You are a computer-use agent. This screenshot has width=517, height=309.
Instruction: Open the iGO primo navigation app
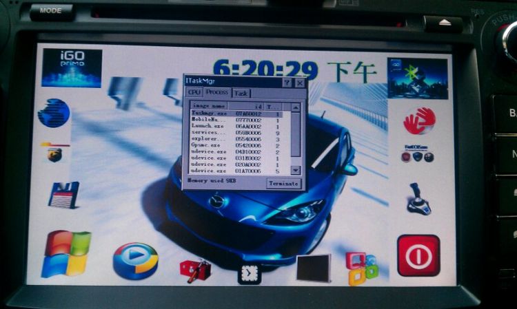(x=72, y=68)
